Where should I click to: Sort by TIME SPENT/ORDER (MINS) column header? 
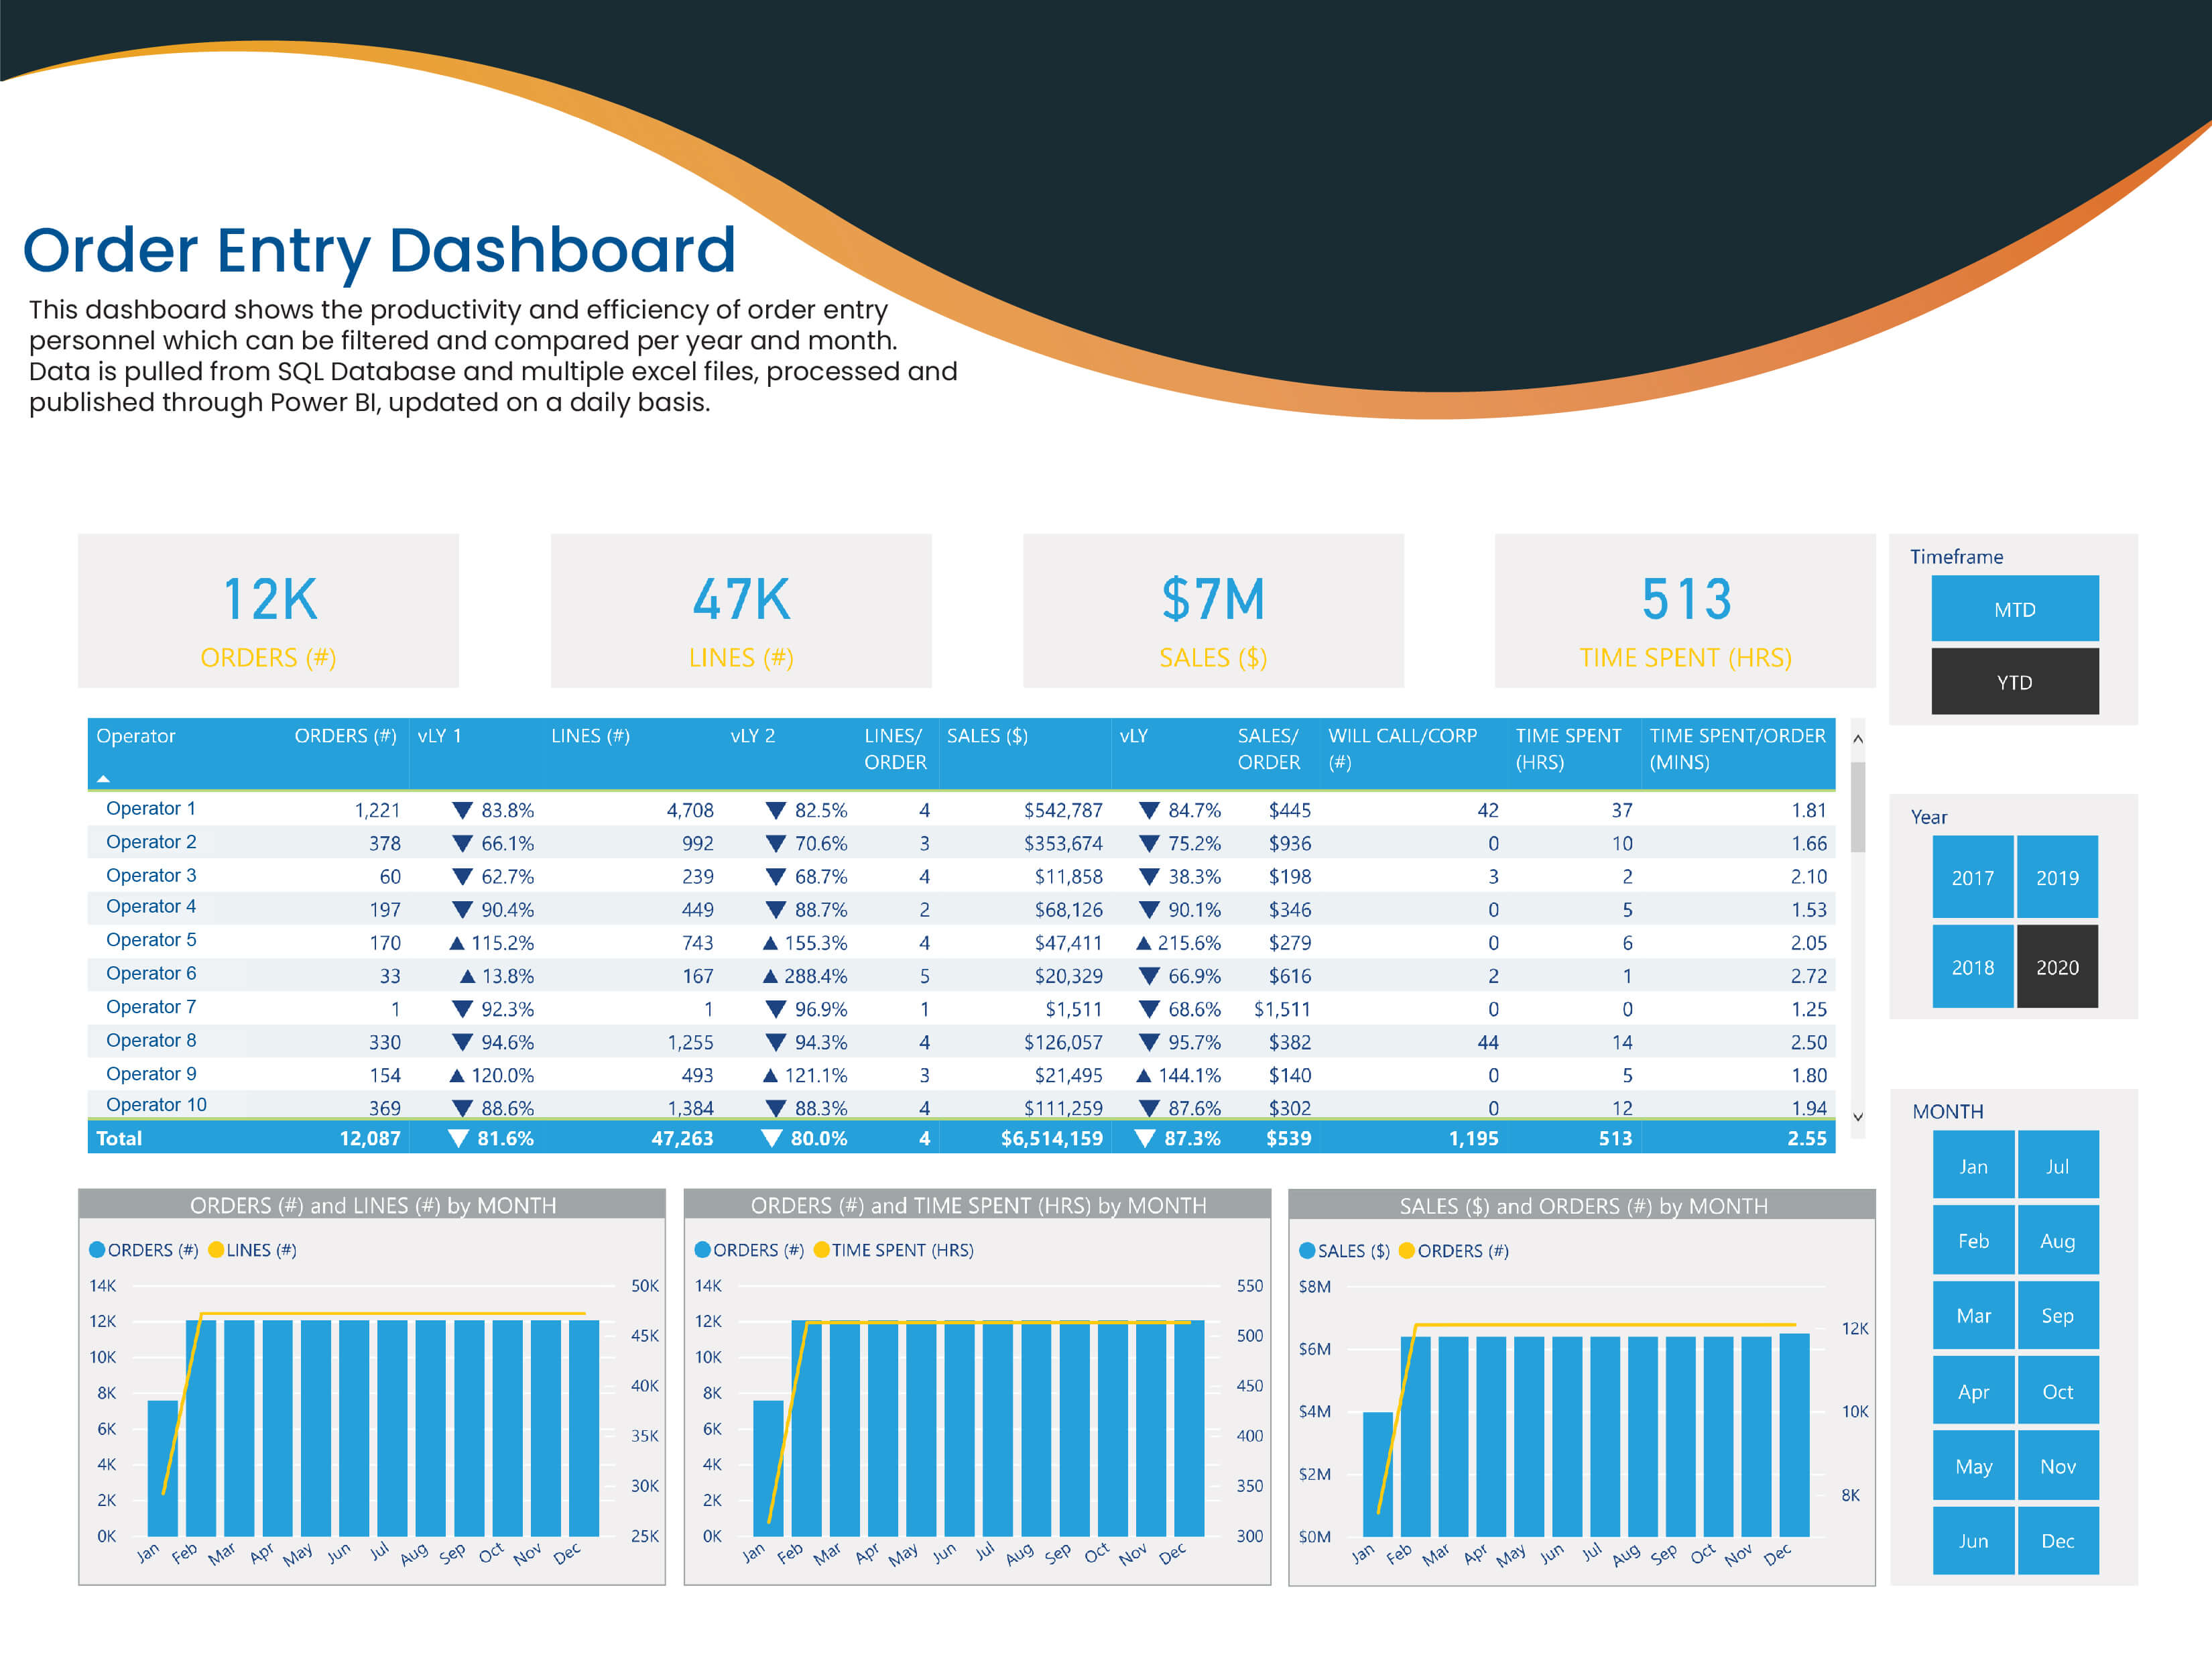[1737, 748]
